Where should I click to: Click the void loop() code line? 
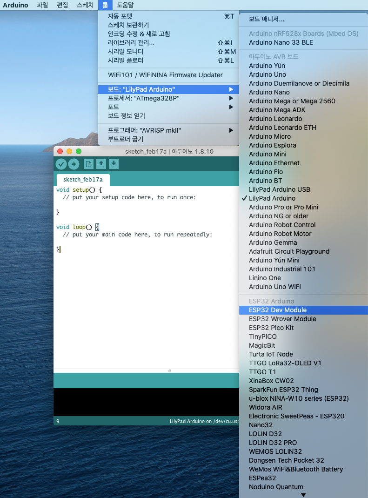tap(78, 227)
